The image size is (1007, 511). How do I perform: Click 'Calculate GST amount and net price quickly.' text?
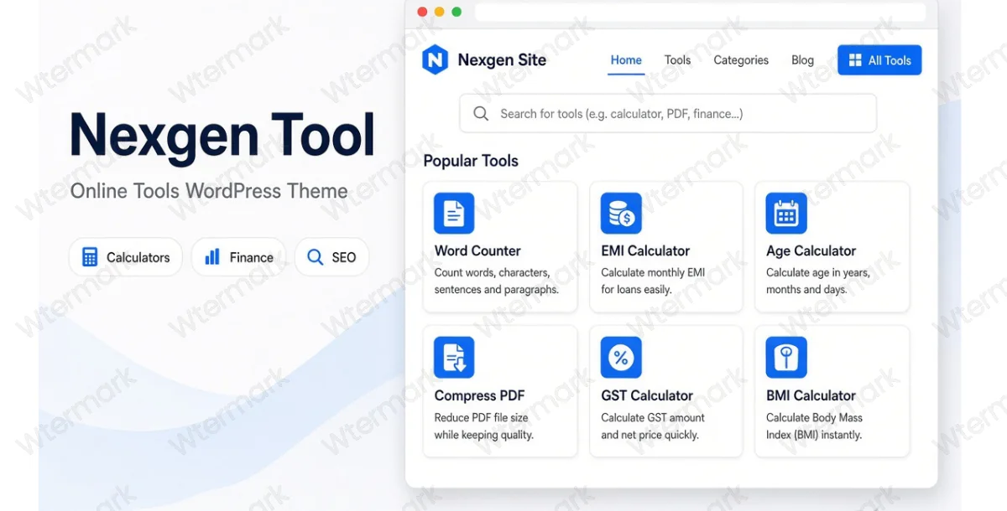[653, 426]
